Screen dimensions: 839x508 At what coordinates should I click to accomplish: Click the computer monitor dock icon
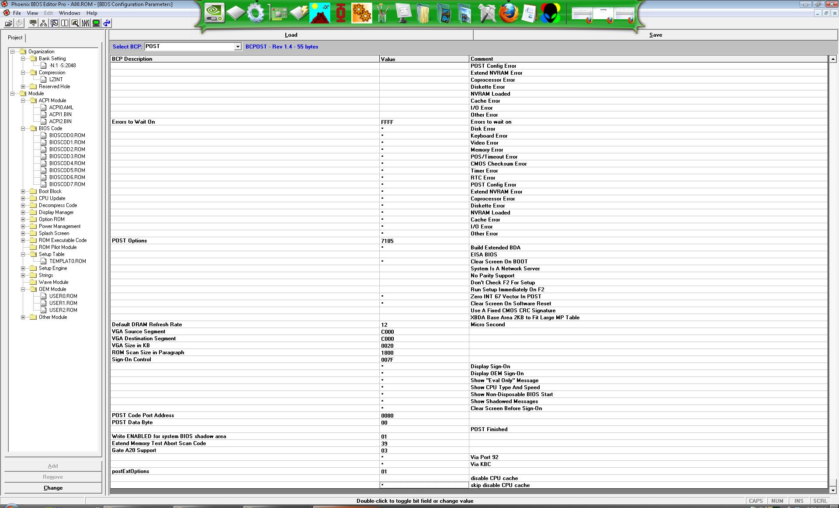tap(403, 13)
